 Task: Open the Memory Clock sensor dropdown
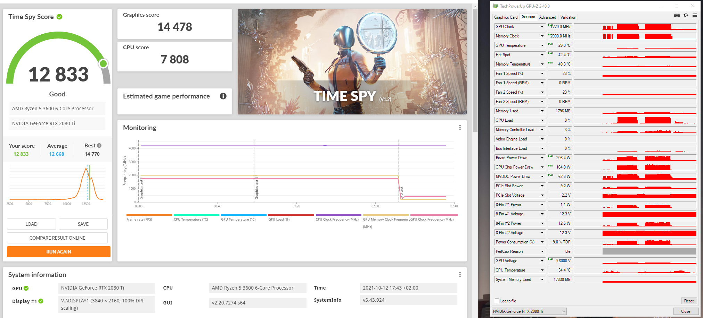(542, 36)
